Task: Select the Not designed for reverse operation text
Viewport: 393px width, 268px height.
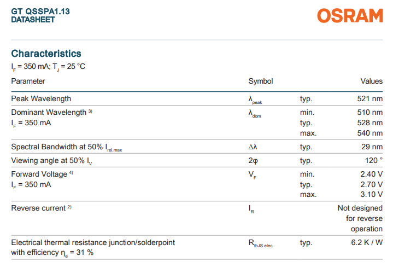Action: 360,218
